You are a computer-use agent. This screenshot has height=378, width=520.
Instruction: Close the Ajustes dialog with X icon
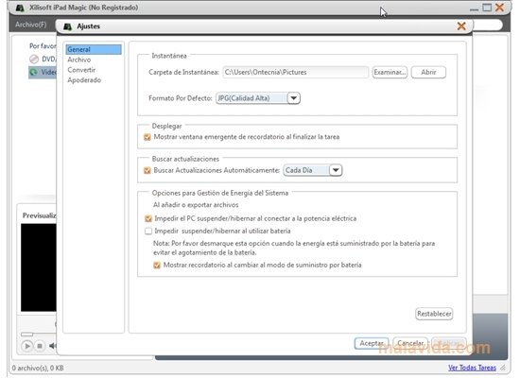click(461, 26)
